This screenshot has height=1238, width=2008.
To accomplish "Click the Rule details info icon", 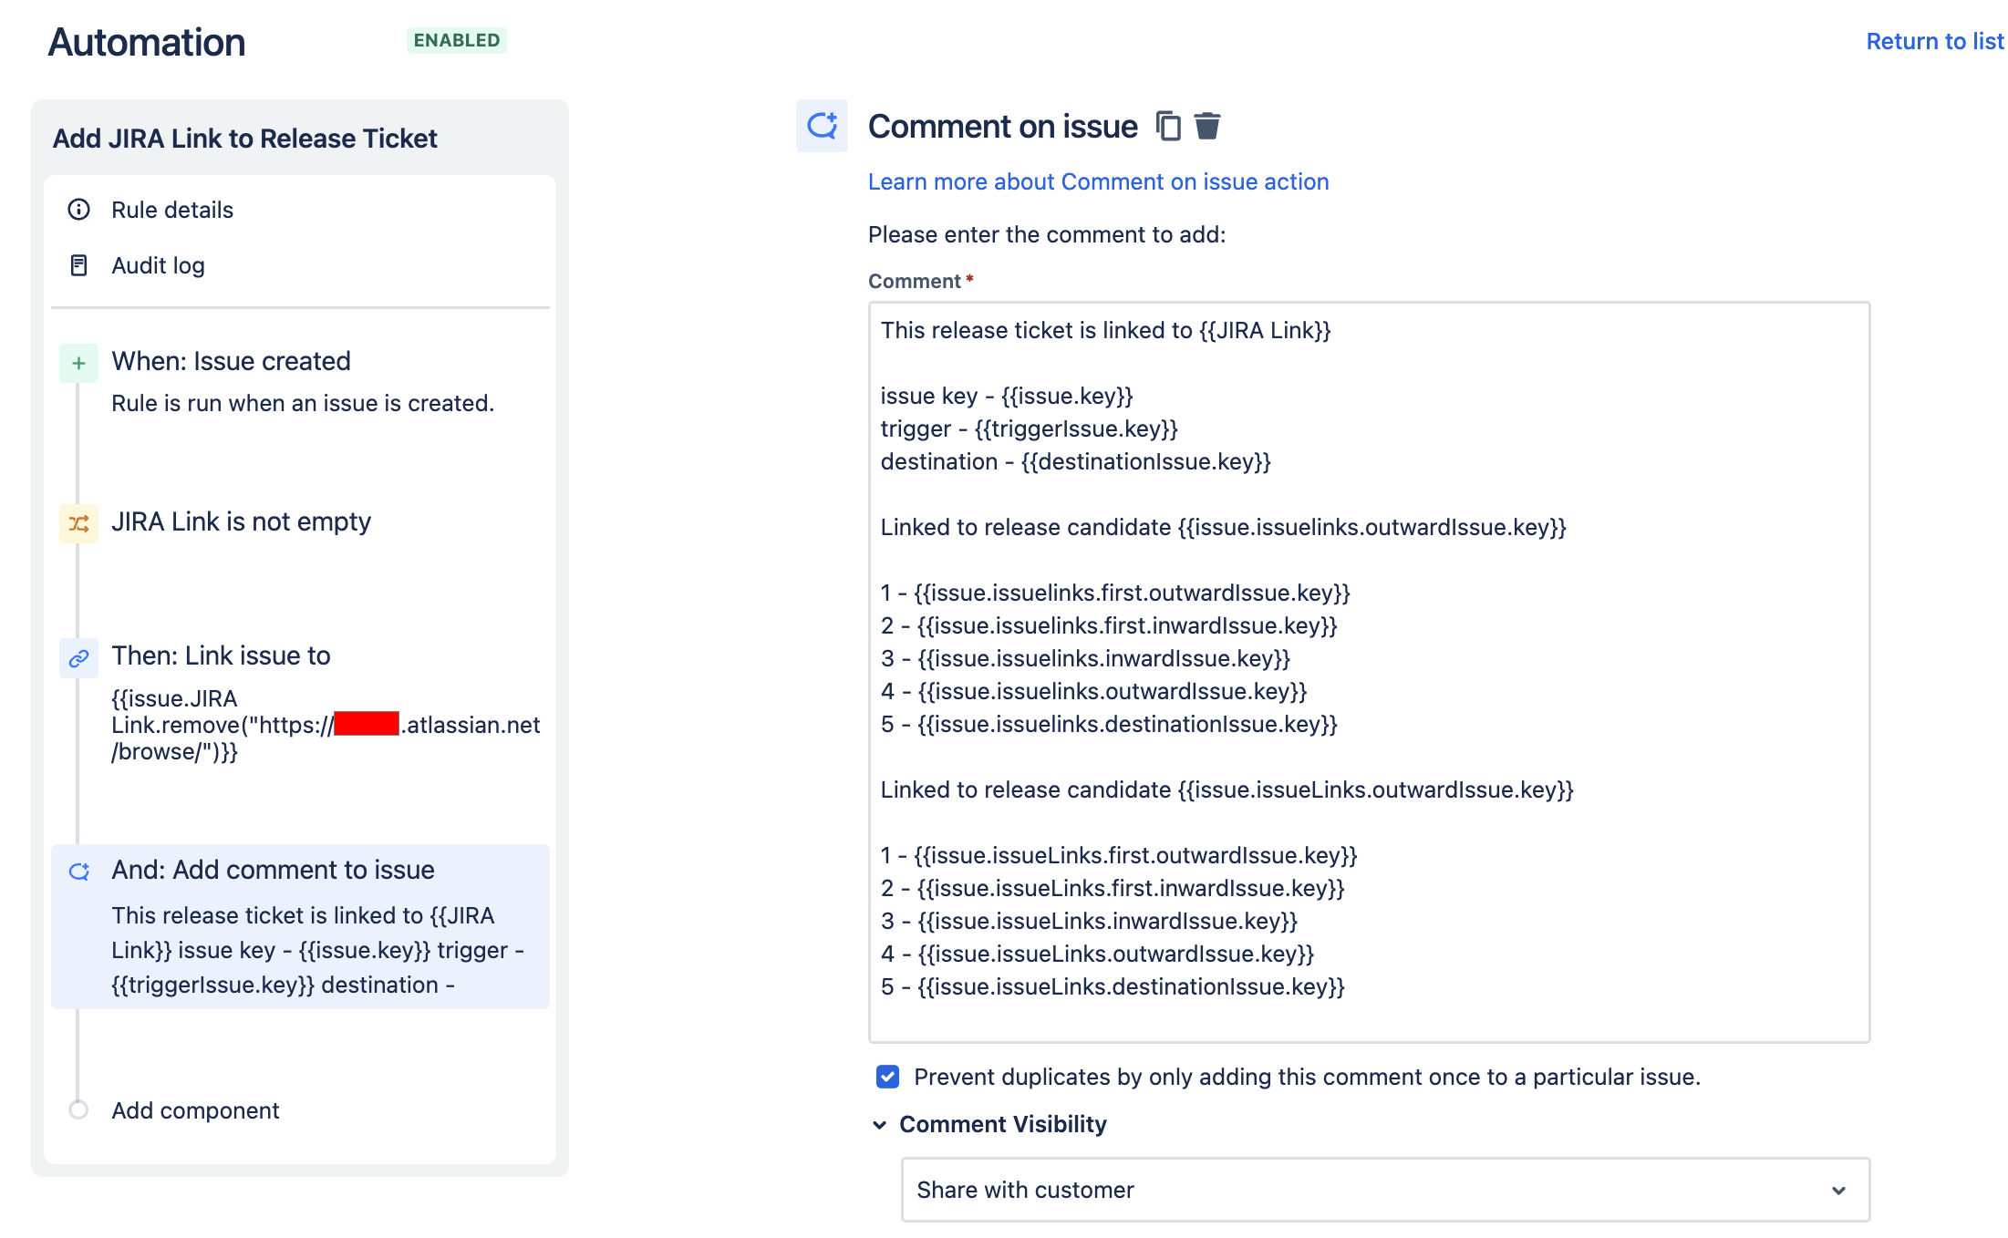I will point(79,210).
